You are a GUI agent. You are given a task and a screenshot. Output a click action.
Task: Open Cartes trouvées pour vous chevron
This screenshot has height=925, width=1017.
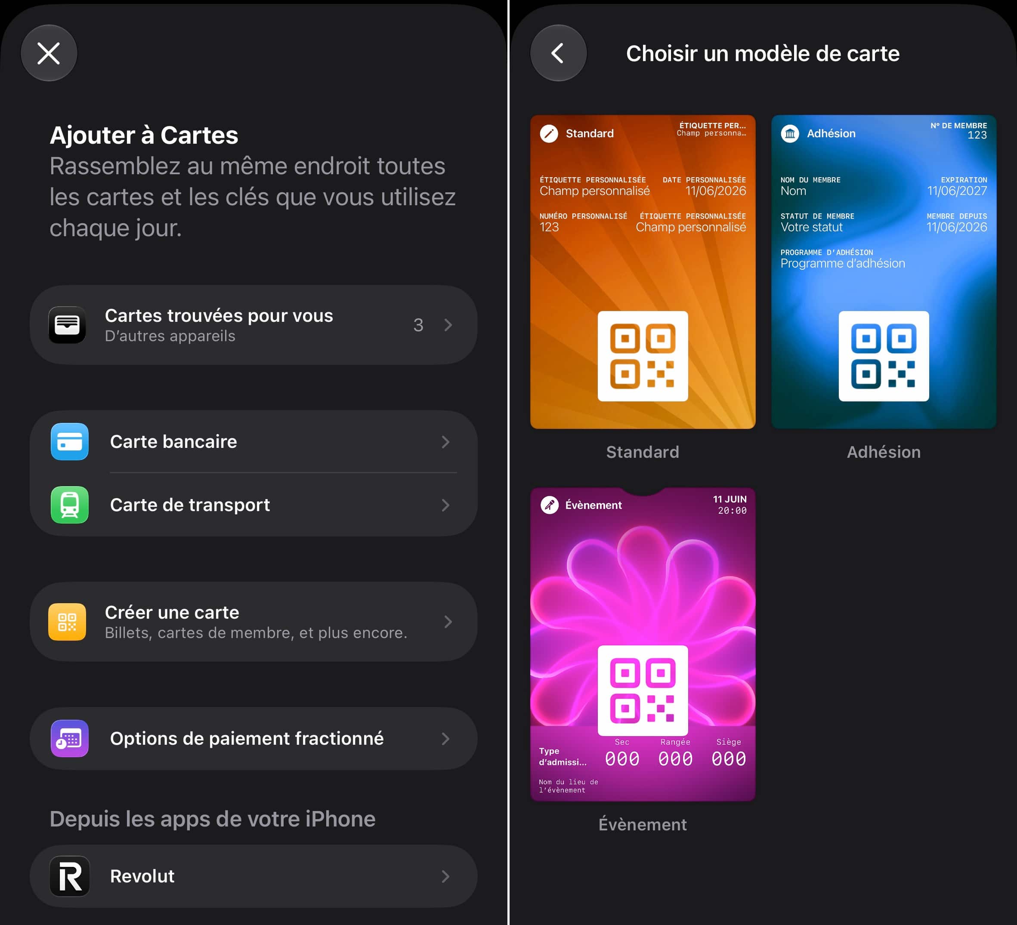click(448, 325)
